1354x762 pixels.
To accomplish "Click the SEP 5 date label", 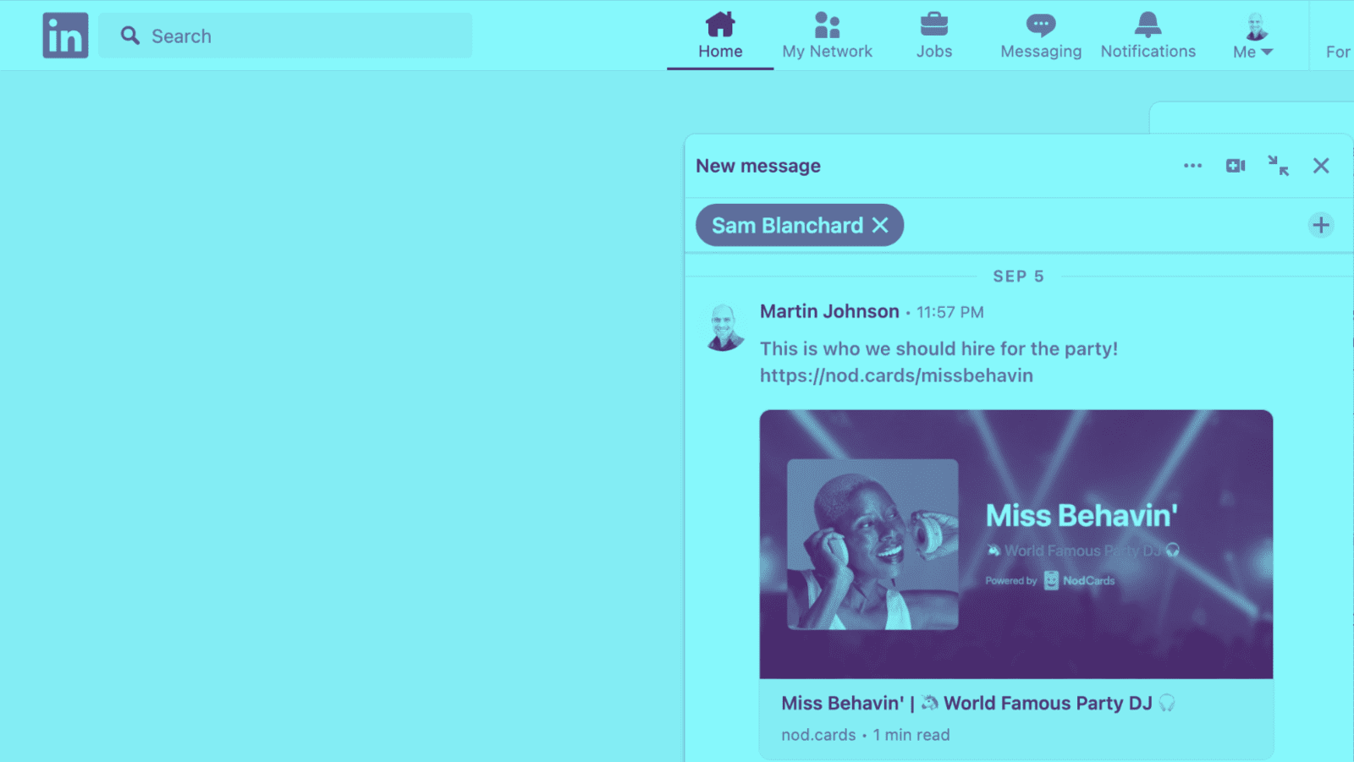I will (x=1018, y=277).
